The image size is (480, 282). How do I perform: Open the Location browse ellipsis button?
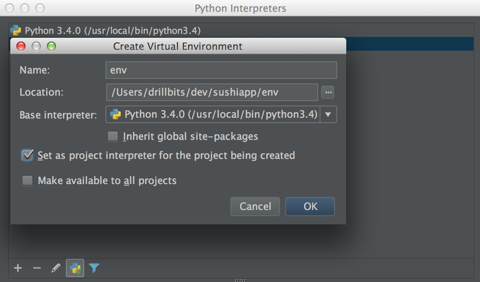328,92
